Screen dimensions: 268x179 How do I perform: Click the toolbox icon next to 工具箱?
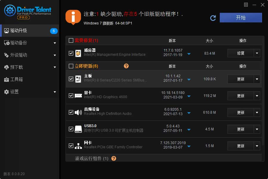point(6,79)
